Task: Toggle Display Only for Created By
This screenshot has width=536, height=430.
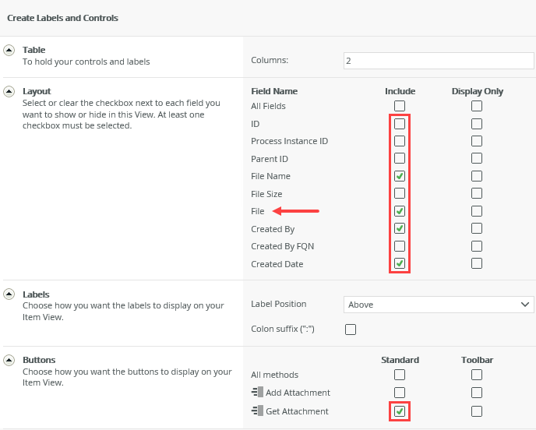Action: coord(477,229)
